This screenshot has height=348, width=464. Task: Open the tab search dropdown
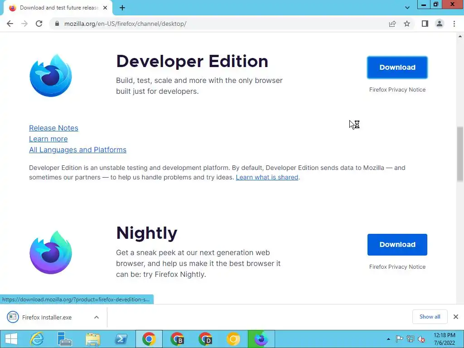click(x=407, y=8)
